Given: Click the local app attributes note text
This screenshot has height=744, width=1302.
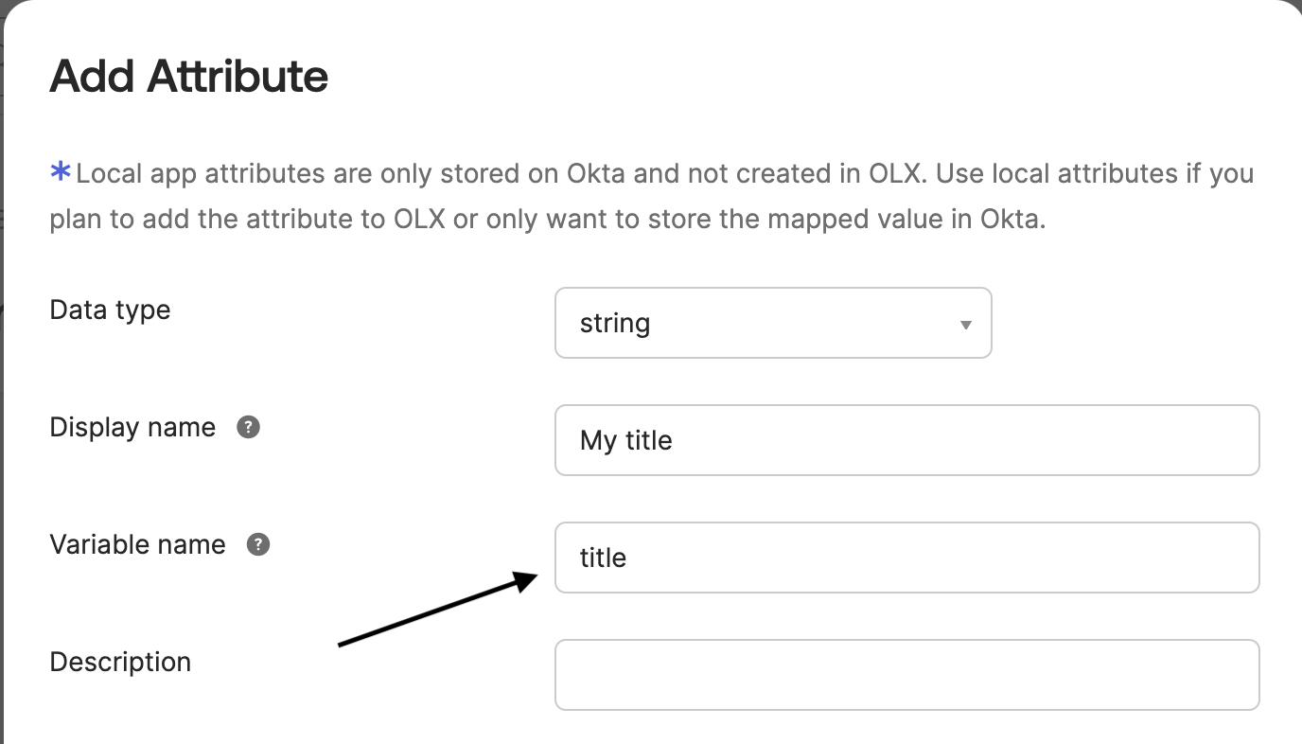Looking at the screenshot, I should pyautogui.click(x=651, y=194).
